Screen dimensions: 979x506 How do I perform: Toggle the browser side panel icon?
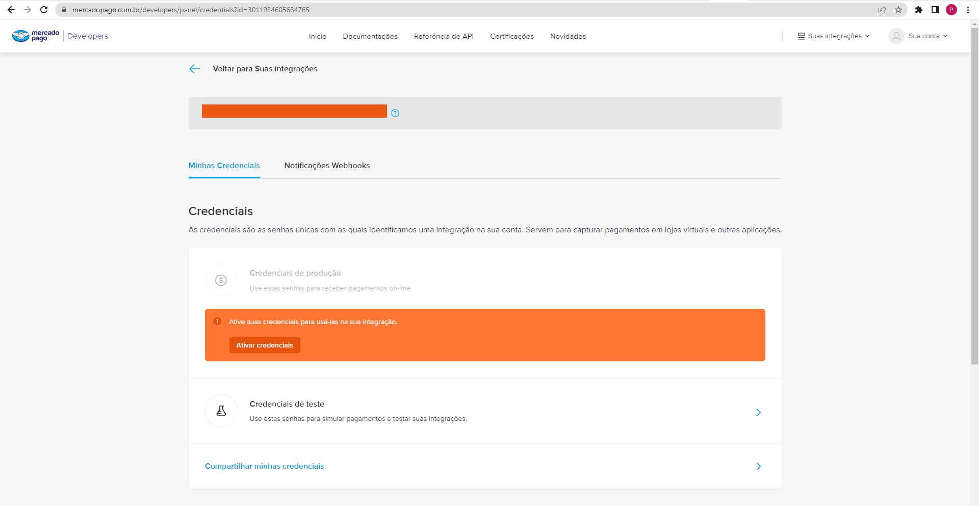coord(935,10)
